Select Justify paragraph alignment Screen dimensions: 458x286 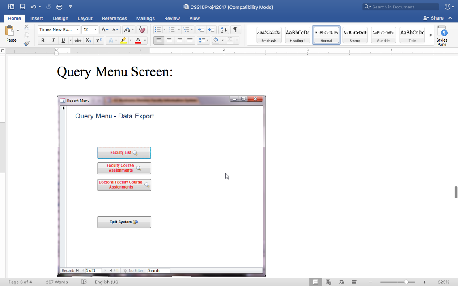pyautogui.click(x=190, y=41)
